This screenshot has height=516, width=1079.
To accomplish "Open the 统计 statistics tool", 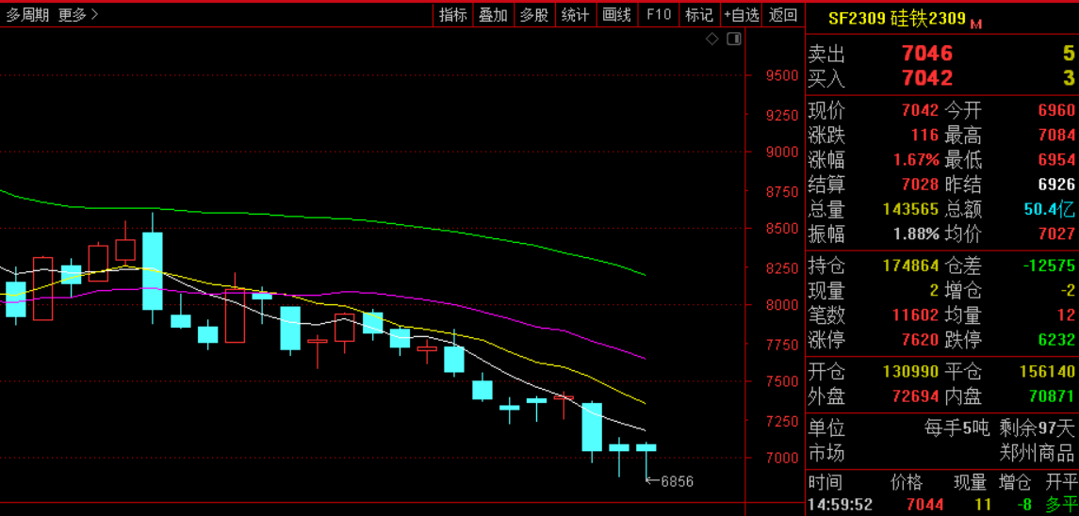I will [575, 15].
